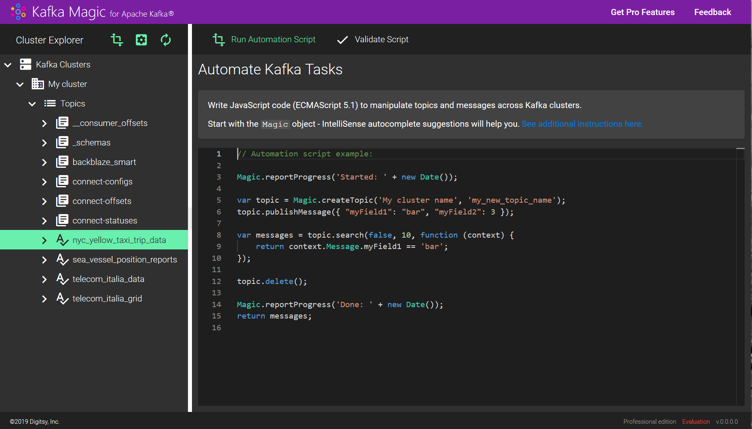Click the backblaze_smart topic icon

[62, 162]
